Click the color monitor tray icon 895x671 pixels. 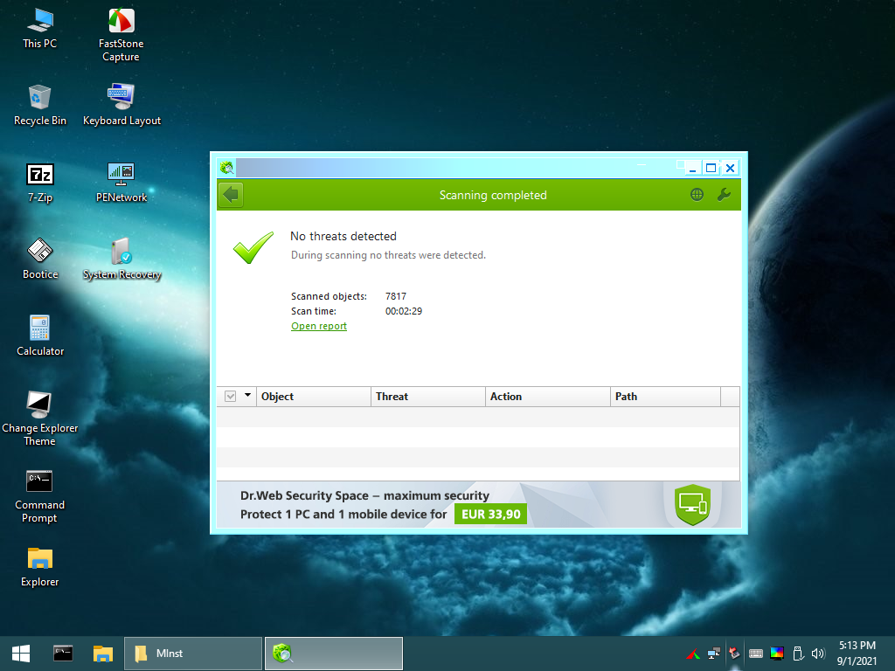click(x=777, y=654)
